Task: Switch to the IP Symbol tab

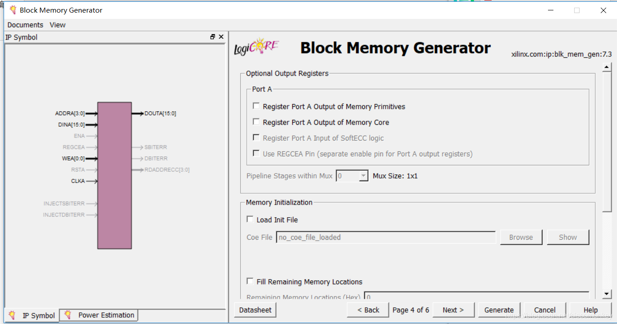Action: [x=32, y=315]
